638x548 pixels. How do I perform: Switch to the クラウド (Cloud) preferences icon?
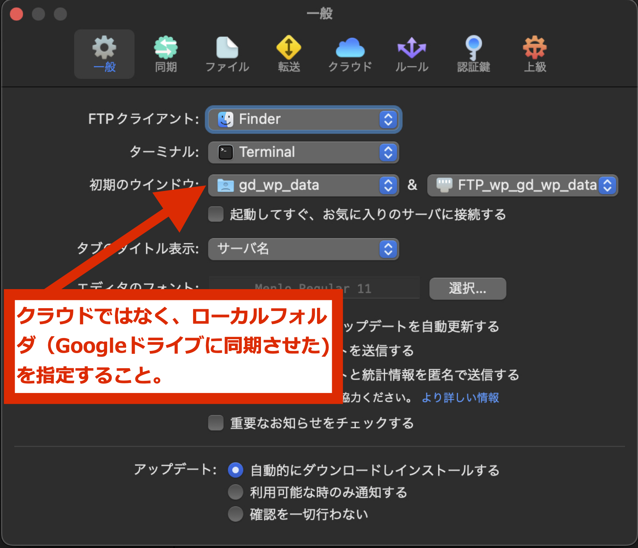point(350,54)
